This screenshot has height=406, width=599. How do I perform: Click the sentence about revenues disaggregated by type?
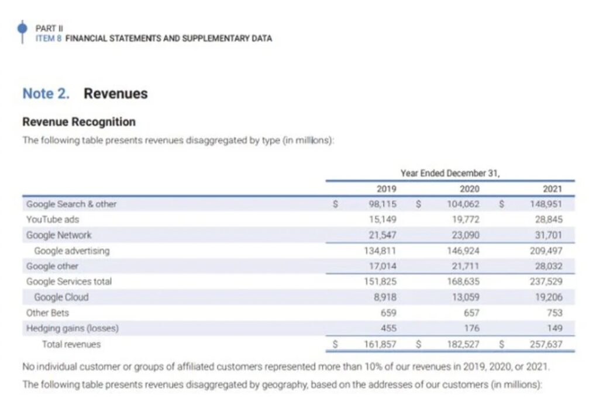click(x=178, y=140)
